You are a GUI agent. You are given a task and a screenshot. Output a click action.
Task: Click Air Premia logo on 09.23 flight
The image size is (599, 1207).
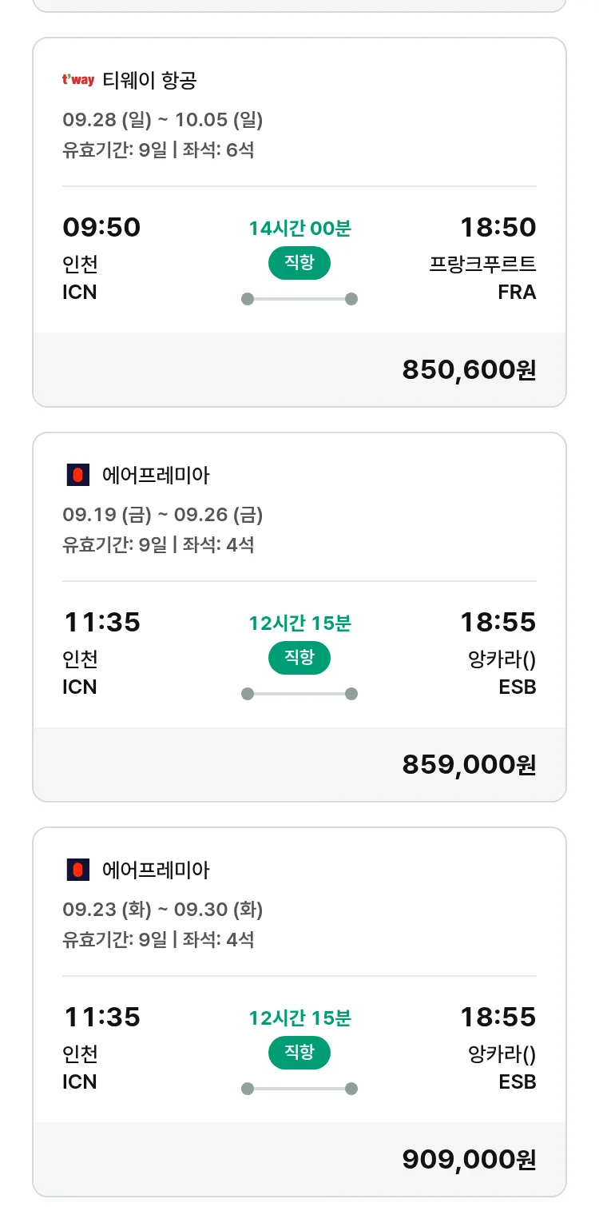coord(77,870)
